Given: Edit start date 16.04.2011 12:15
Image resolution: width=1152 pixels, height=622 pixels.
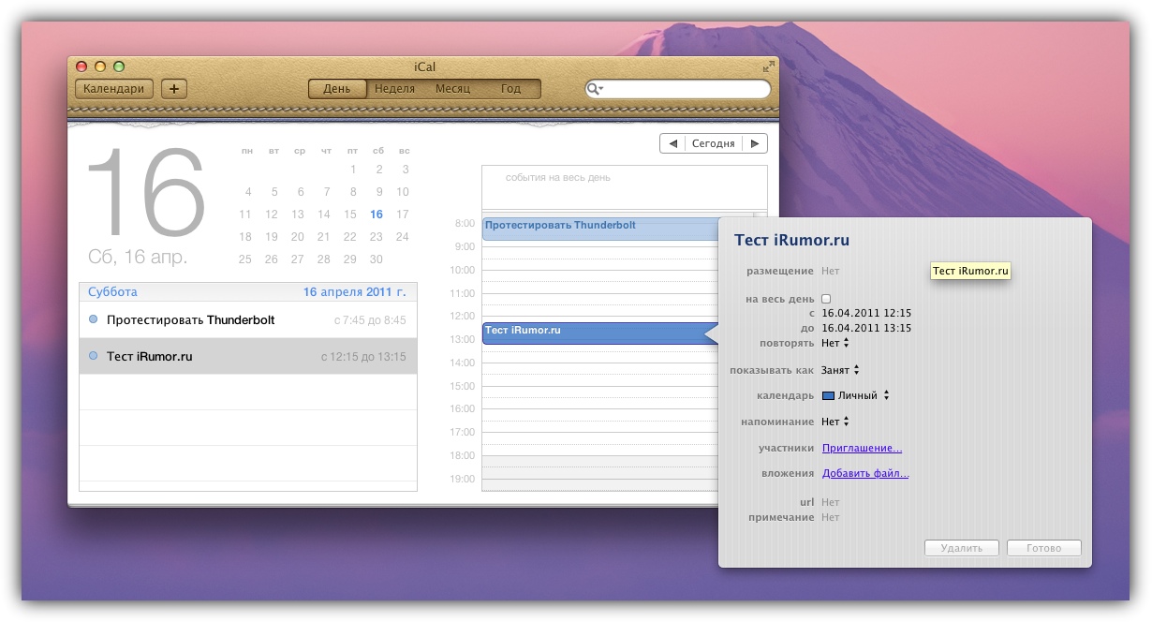Looking at the screenshot, I should pos(866,313).
